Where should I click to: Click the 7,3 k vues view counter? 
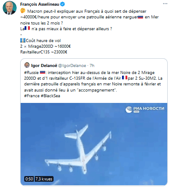pyautogui.click(x=44, y=179)
